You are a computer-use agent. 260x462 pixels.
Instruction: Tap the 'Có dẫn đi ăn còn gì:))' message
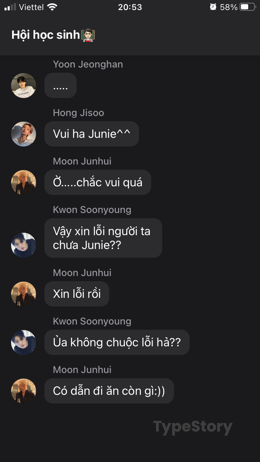click(x=109, y=391)
